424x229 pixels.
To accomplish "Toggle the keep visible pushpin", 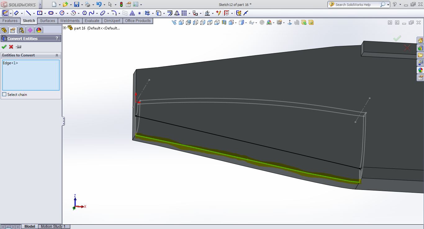I will tap(18, 47).
